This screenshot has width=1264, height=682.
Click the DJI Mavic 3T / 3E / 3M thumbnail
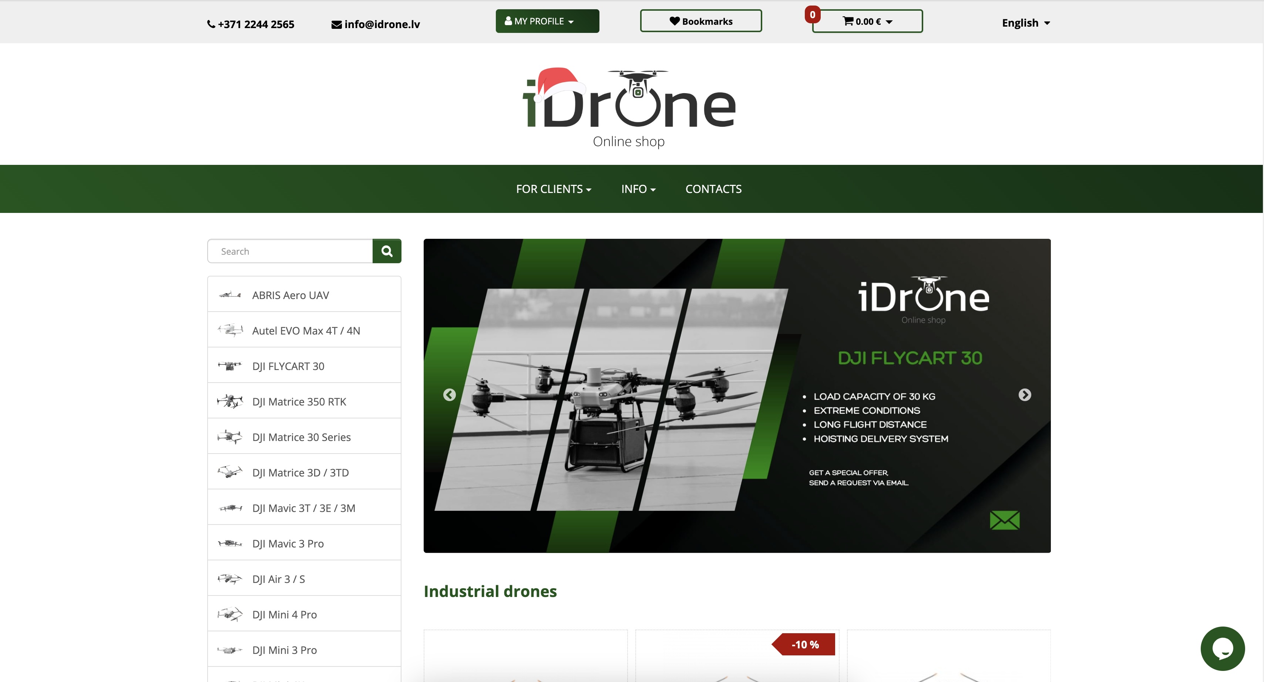pyautogui.click(x=230, y=508)
